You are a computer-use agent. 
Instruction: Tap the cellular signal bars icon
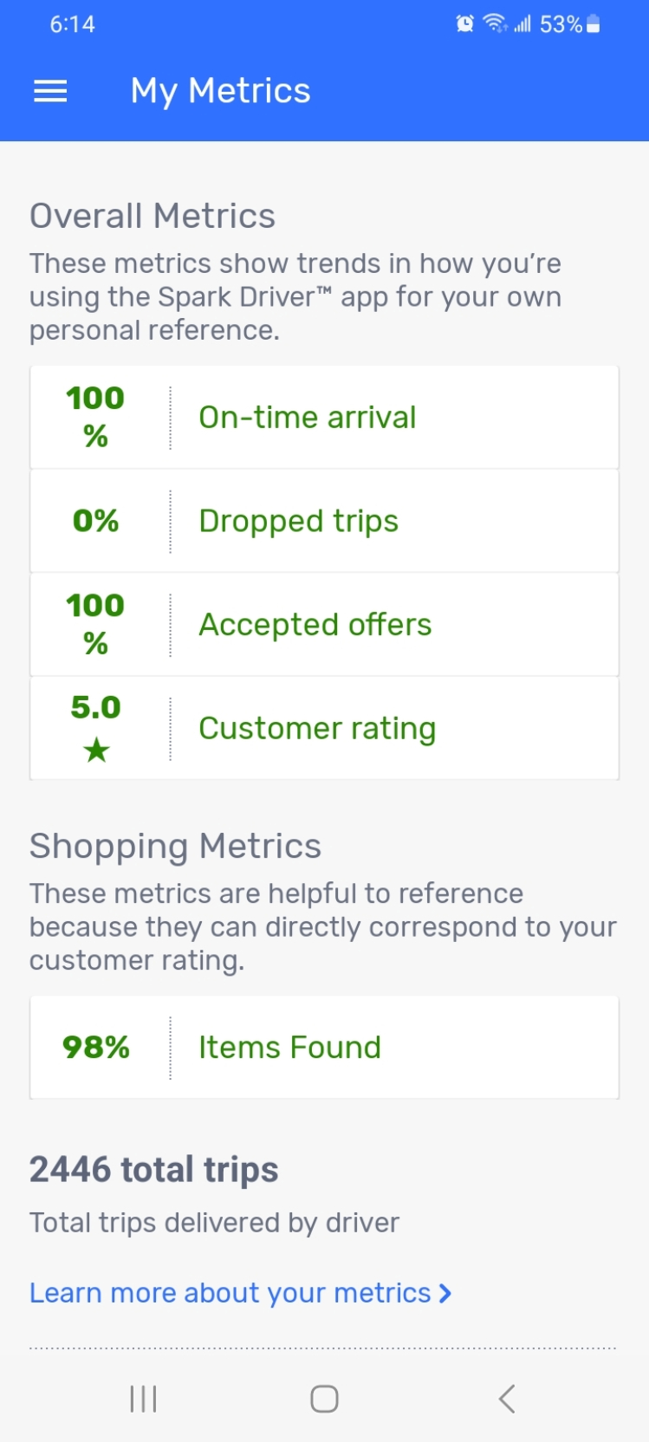point(522,24)
